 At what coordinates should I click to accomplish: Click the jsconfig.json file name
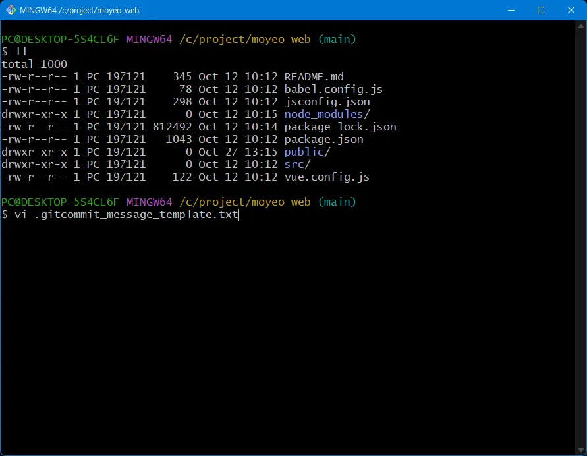pyautogui.click(x=327, y=102)
